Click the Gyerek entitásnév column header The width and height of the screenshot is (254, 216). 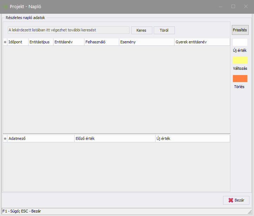tap(202, 42)
